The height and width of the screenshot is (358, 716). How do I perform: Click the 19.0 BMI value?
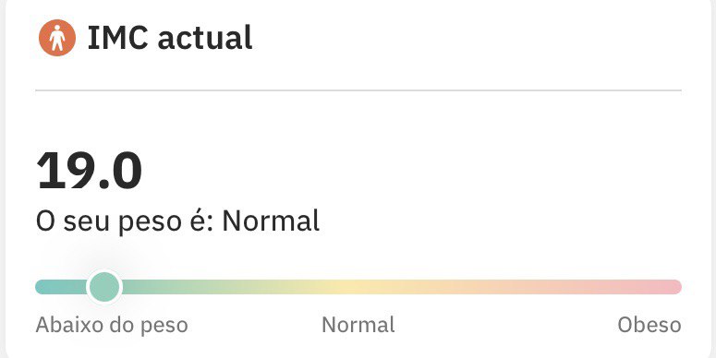(89, 171)
